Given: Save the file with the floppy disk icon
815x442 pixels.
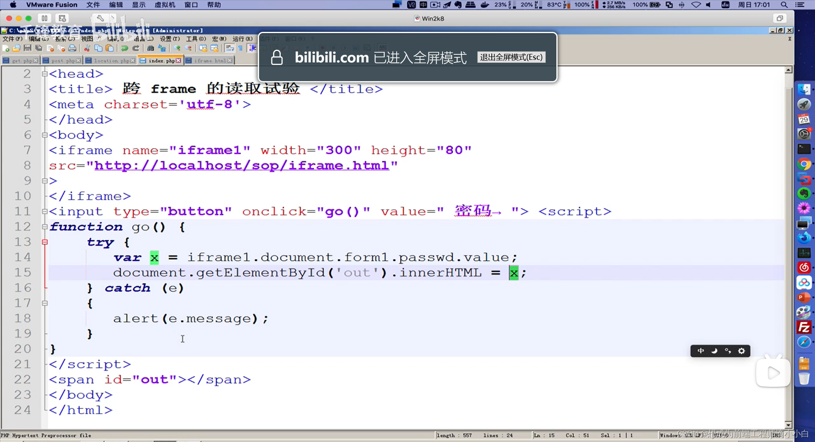Looking at the screenshot, I should pyautogui.click(x=28, y=48).
